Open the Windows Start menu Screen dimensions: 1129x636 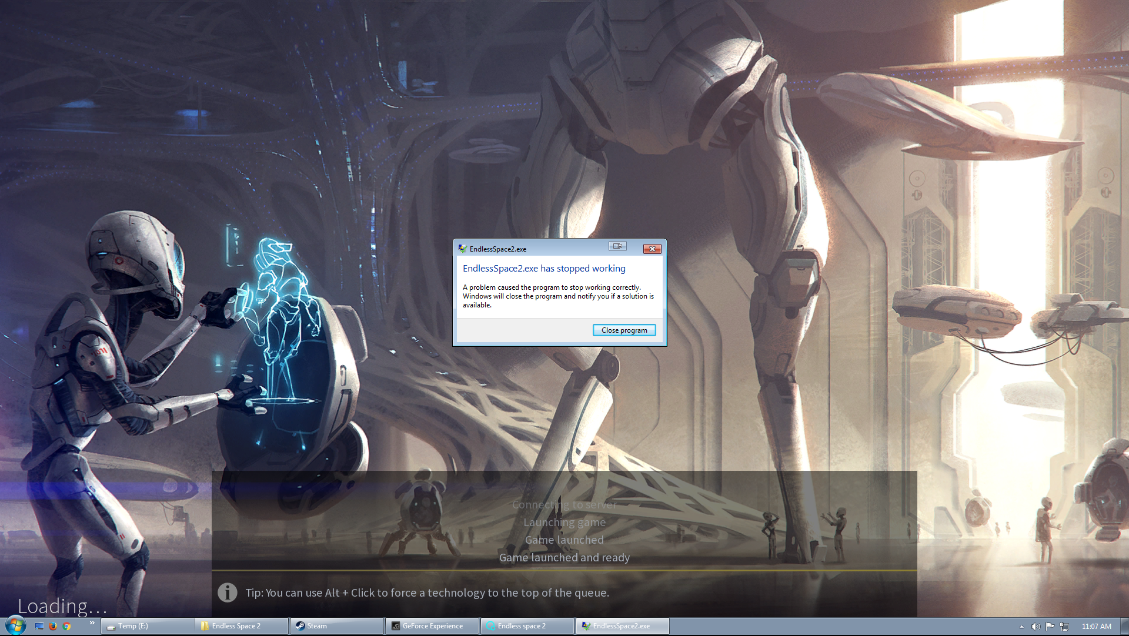(15, 625)
